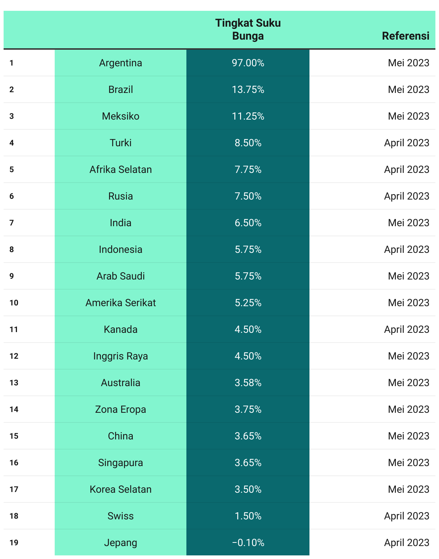The width and height of the screenshot is (439, 559).
Task: Select row number 17 for Korea Selatan
Action: pos(14,489)
